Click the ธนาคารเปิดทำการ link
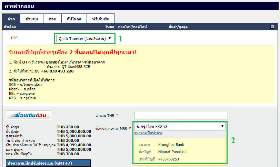 coord(148,133)
